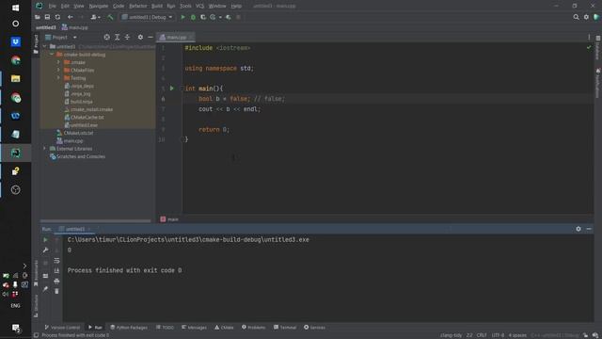
Task: Collapse the untitled3 root project node
Action: (44, 46)
